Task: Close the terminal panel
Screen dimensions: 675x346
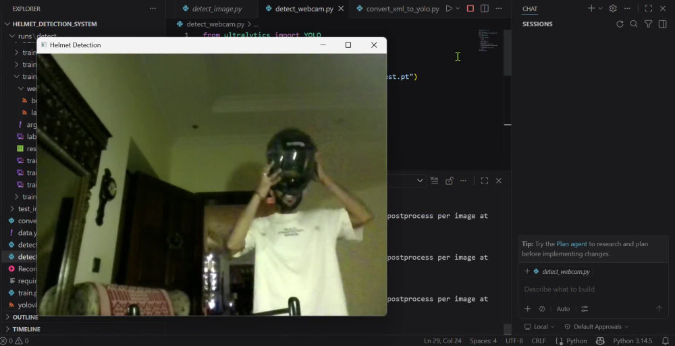Action: pos(499,181)
